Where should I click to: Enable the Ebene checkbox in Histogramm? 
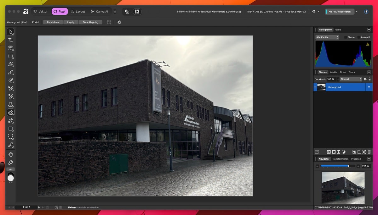coord(346,37)
